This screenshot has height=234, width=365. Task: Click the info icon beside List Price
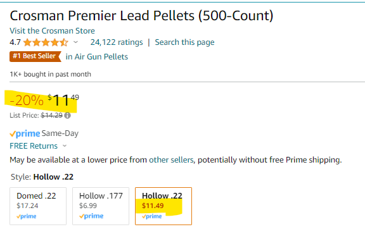[x=68, y=115]
